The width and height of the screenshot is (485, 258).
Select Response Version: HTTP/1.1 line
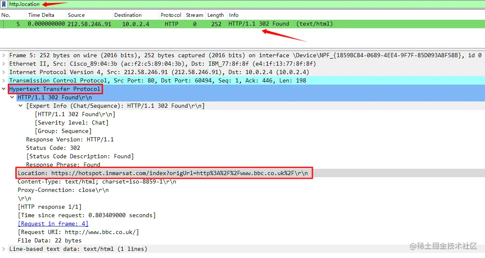tap(70, 139)
